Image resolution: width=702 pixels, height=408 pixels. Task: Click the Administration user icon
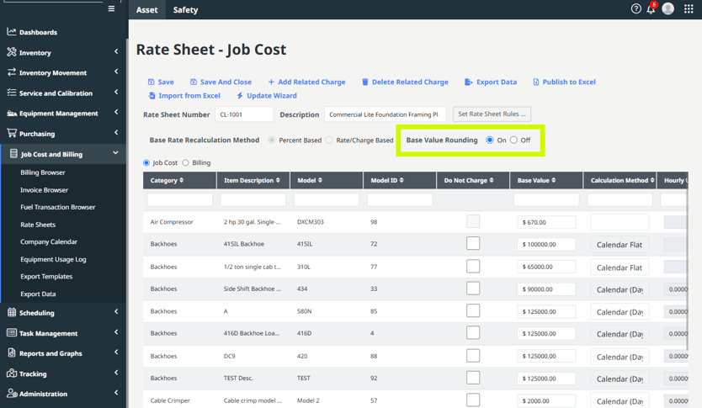pyautogui.click(x=12, y=393)
